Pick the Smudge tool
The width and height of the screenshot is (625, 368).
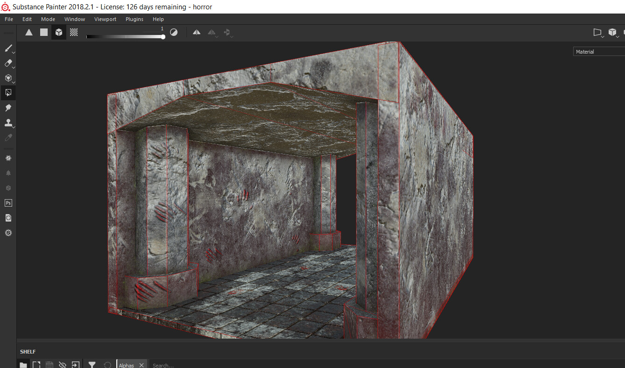click(x=8, y=108)
